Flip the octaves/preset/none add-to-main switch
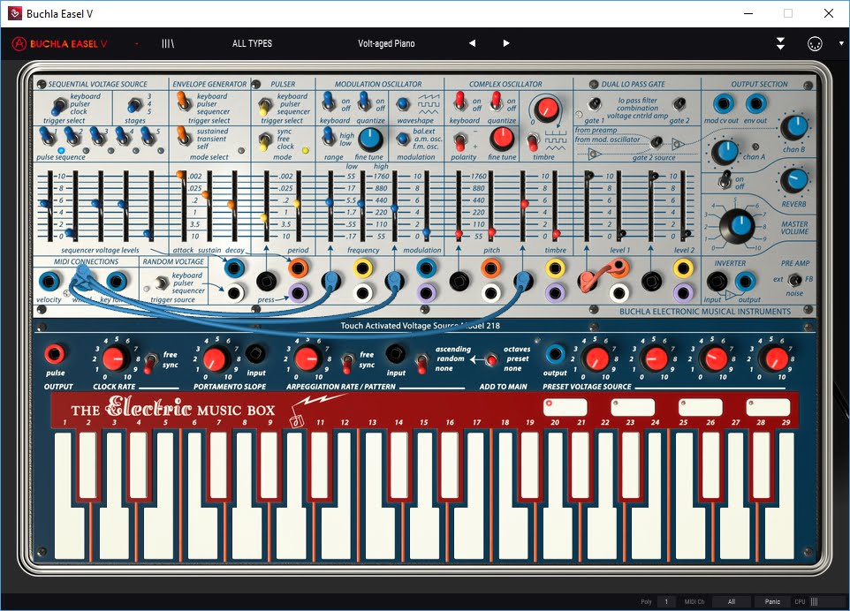The width and height of the screenshot is (850, 611). (x=491, y=359)
